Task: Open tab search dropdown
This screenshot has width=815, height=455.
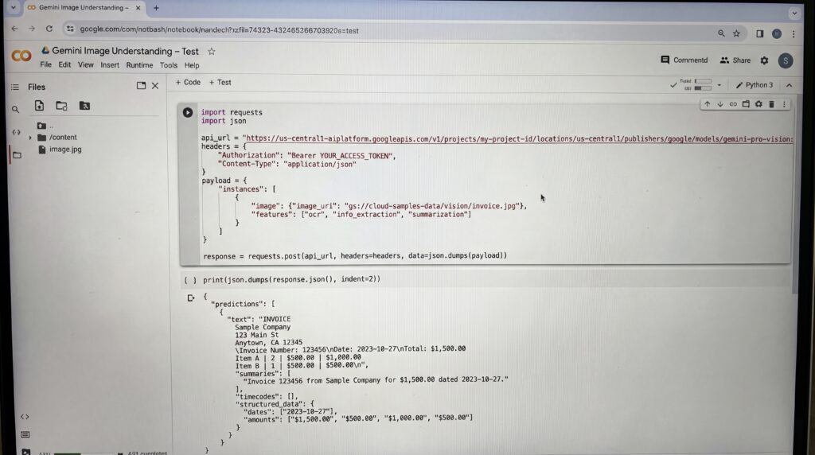Action: coord(794,13)
